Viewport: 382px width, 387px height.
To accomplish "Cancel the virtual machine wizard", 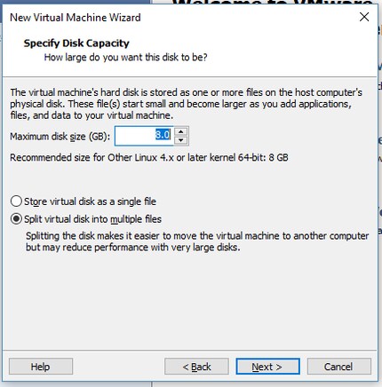I will pyautogui.click(x=339, y=367).
